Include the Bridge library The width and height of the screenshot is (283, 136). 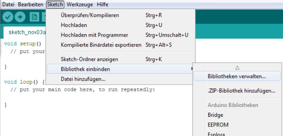point(215,115)
